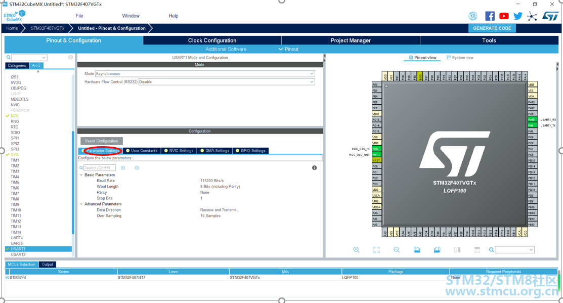563x303 pixels.
Task: Switch to the Project Manager tab
Action: [x=351, y=40]
